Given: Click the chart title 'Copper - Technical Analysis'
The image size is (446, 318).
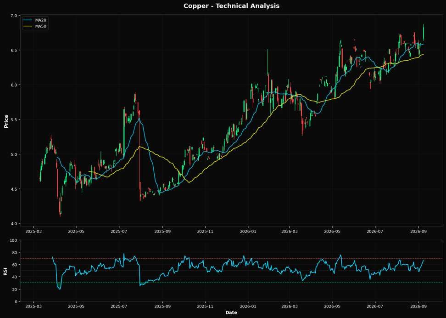Looking at the screenshot, I should pos(231,6).
